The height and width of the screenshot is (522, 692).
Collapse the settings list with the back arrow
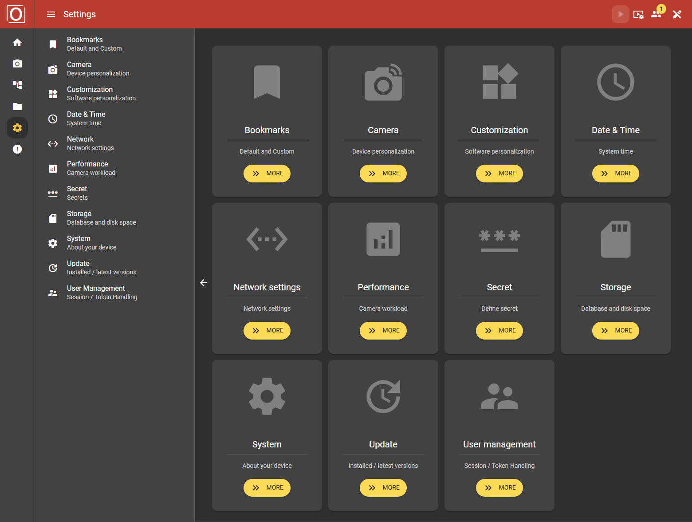[204, 282]
